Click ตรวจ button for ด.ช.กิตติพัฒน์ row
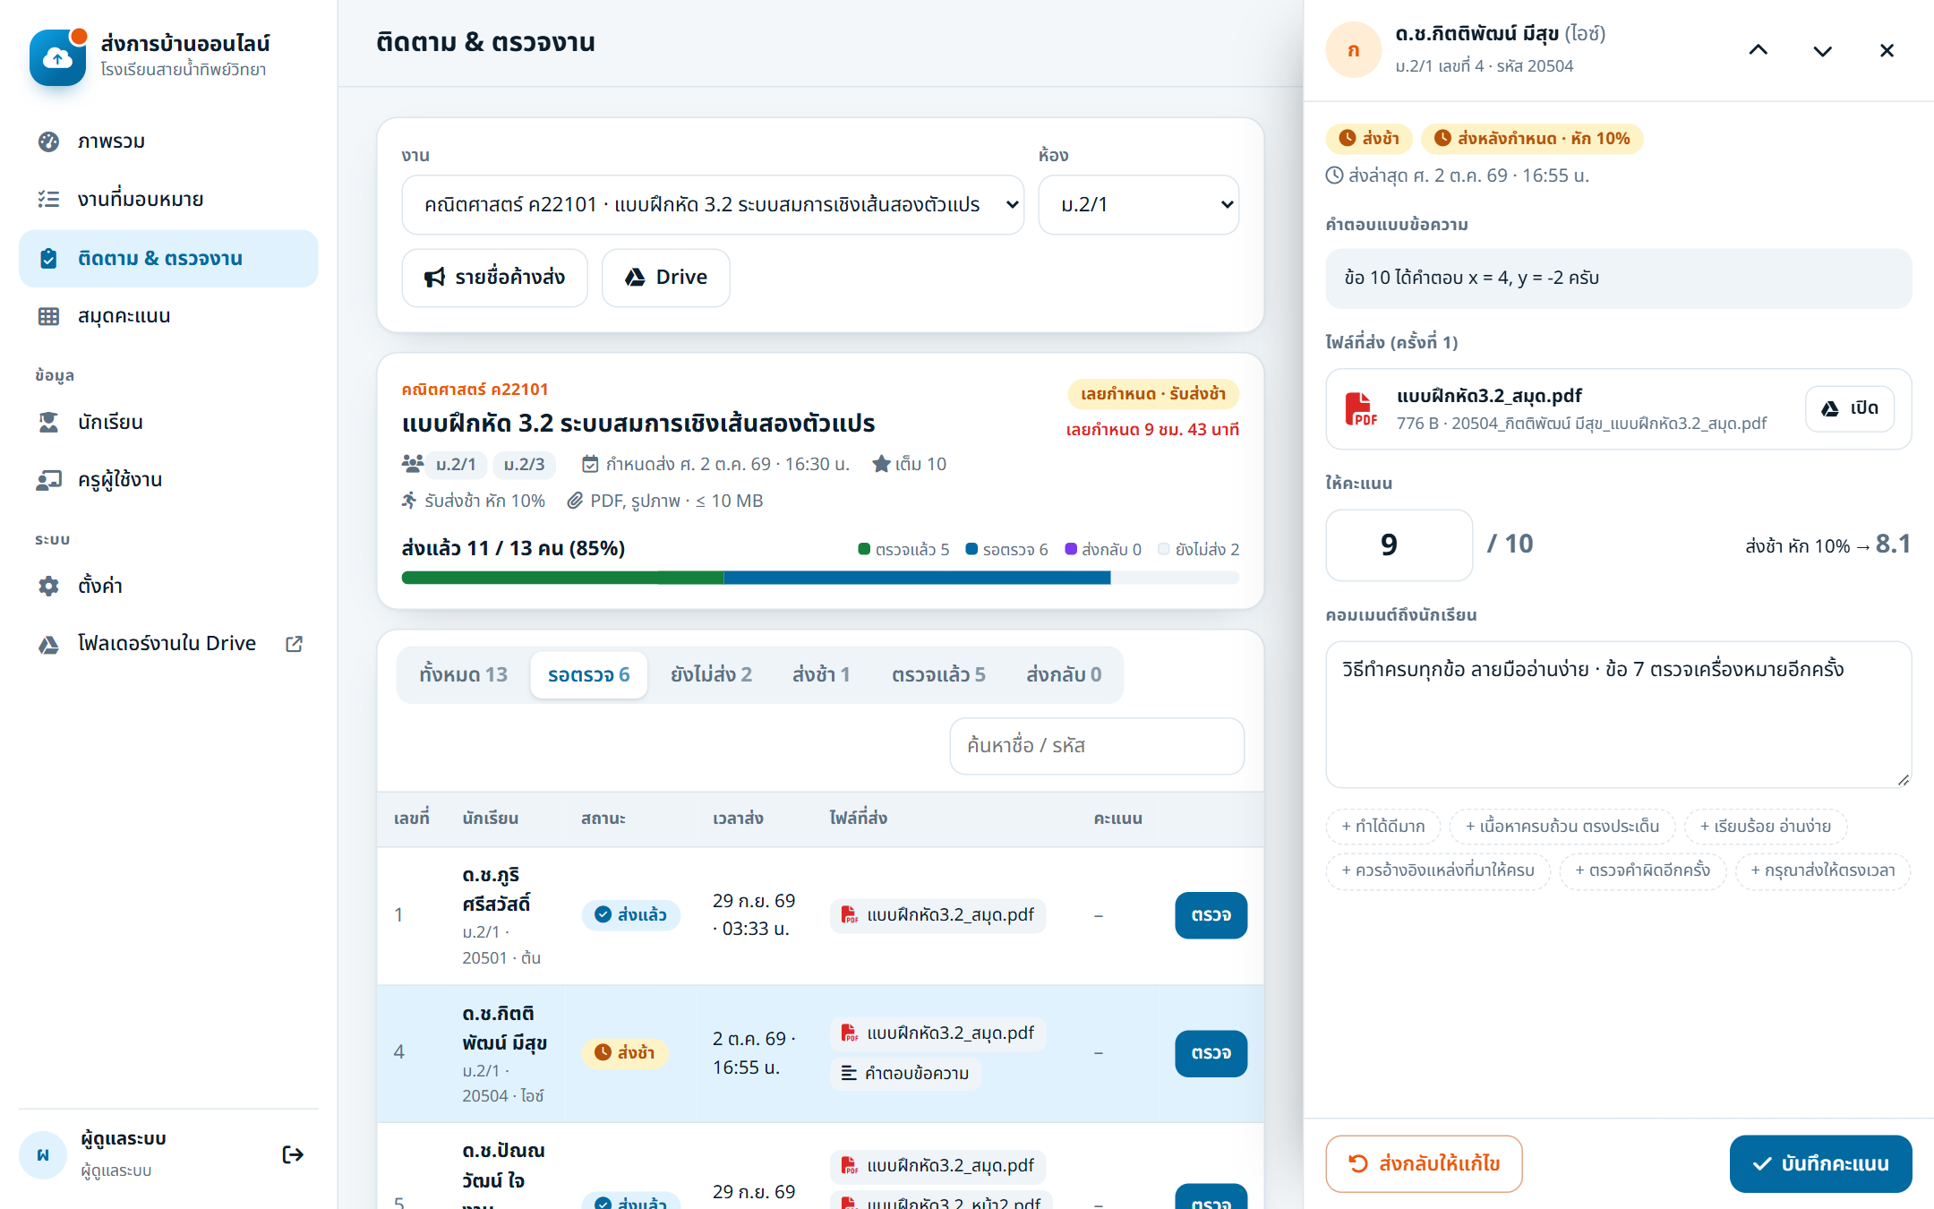 coord(1211,1053)
